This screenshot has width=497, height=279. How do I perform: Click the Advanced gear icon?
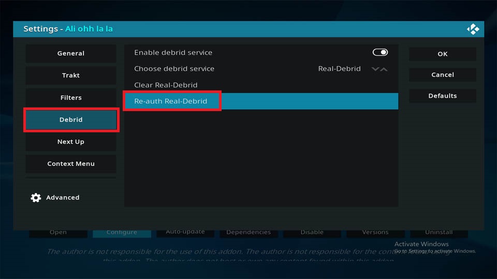tap(36, 197)
